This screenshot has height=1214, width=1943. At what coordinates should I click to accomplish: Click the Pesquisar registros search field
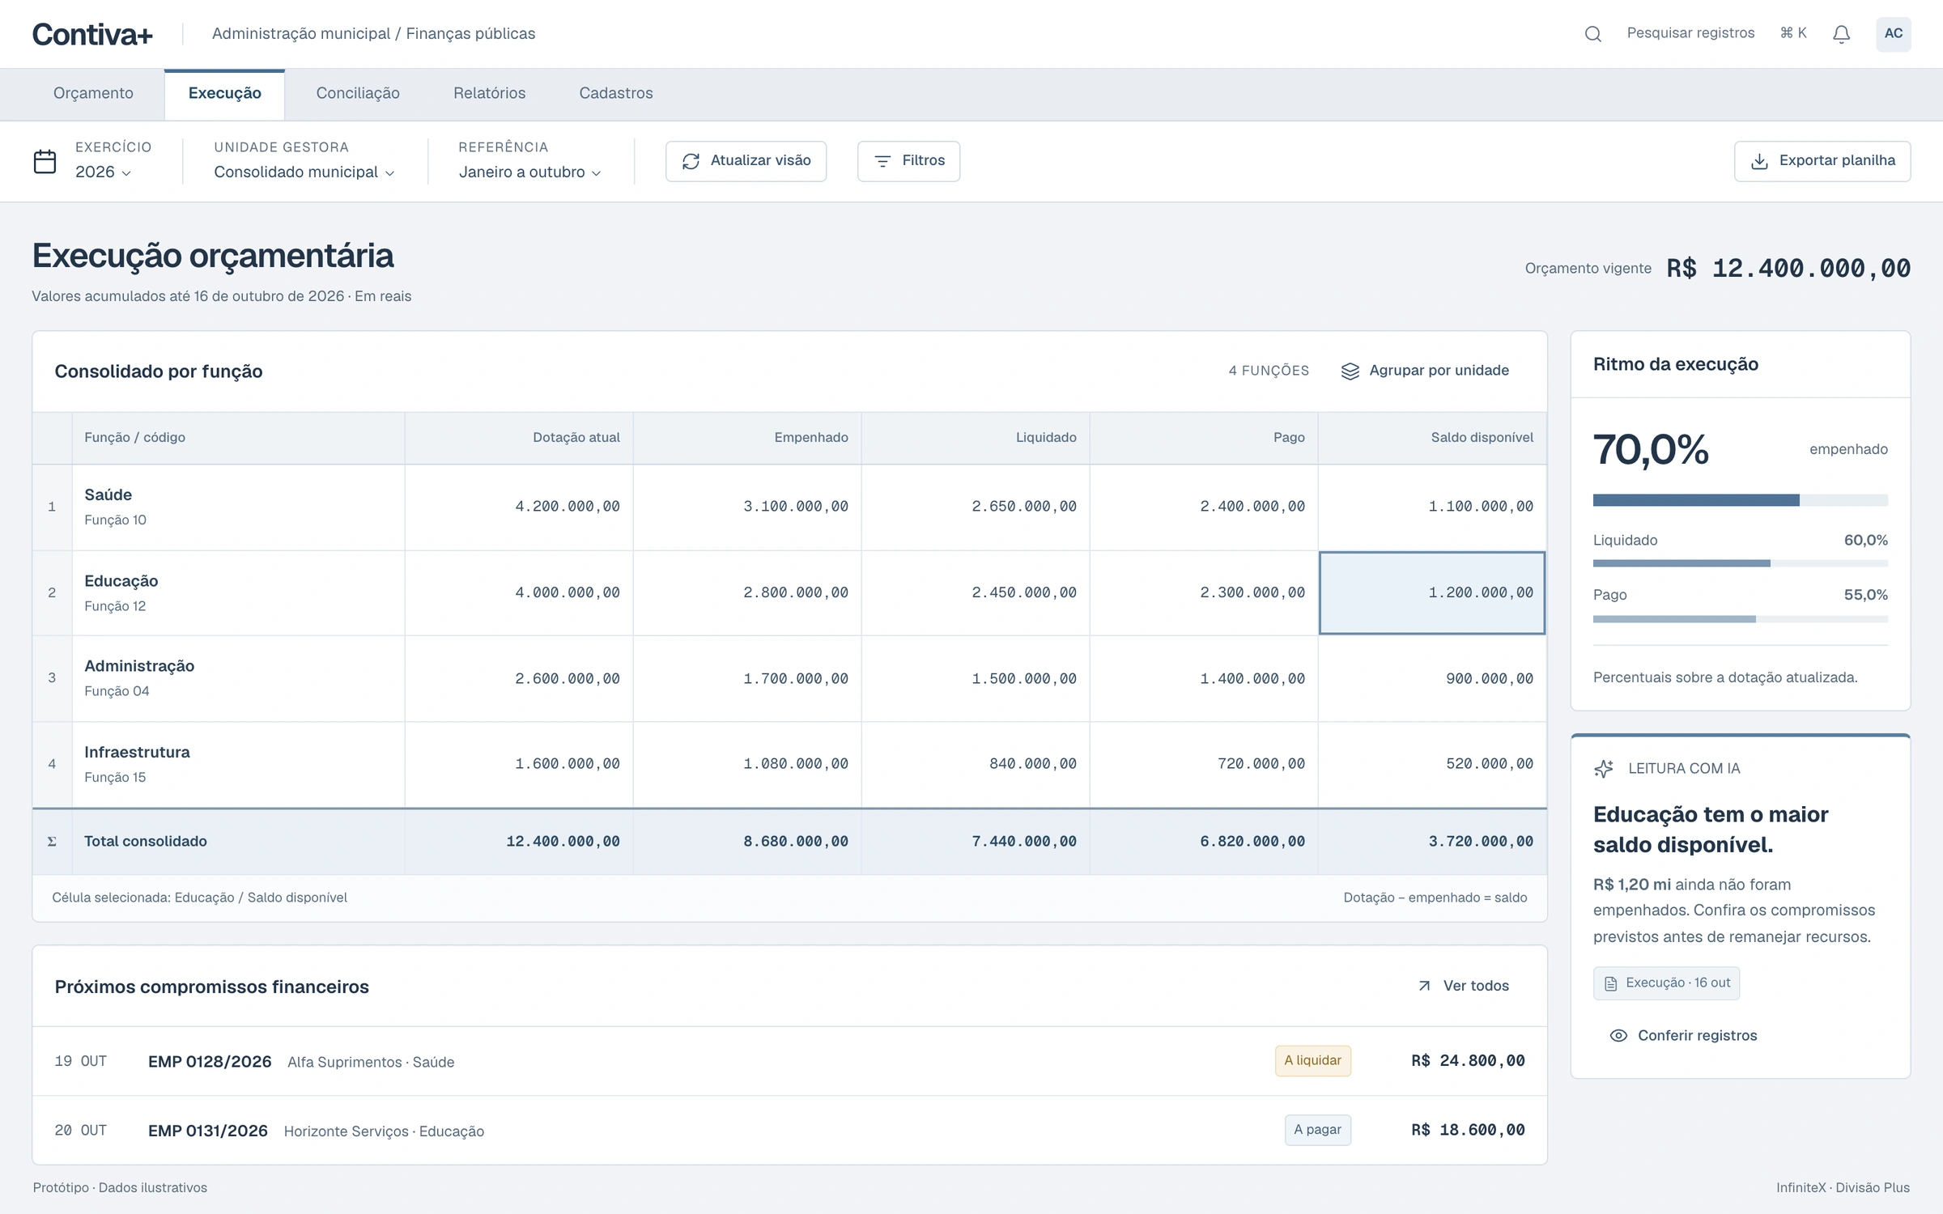pos(1690,34)
